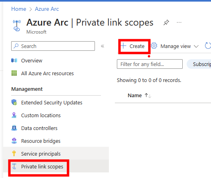Open the ellipsis more options menu
Image resolution: width=211 pixels, height=178 pixels.
pyautogui.click(x=179, y=22)
